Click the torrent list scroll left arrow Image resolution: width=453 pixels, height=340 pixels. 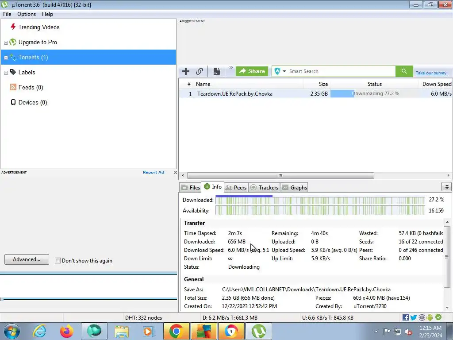click(x=183, y=175)
